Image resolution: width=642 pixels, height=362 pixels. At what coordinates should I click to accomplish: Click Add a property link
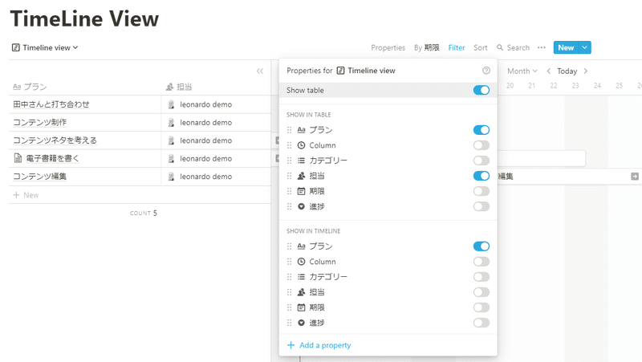[319, 345]
